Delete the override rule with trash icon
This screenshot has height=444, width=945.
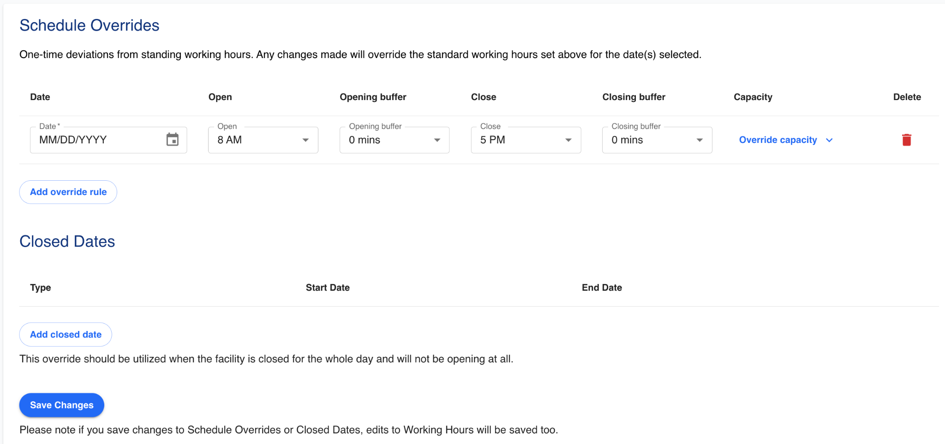tap(906, 140)
